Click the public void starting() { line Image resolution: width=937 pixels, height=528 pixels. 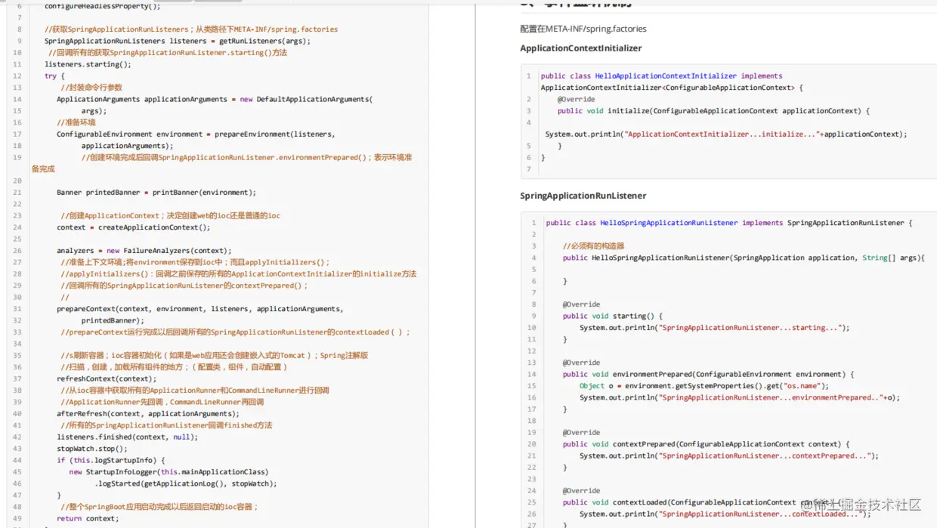(613, 316)
